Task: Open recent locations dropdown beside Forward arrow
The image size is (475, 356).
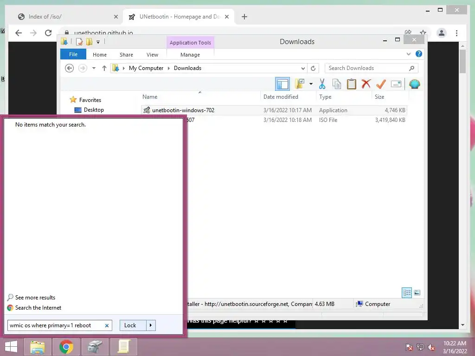Action: point(94,68)
